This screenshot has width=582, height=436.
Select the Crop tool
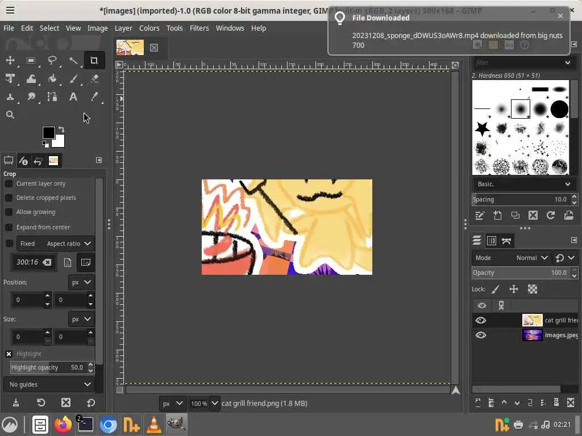pyautogui.click(x=94, y=60)
